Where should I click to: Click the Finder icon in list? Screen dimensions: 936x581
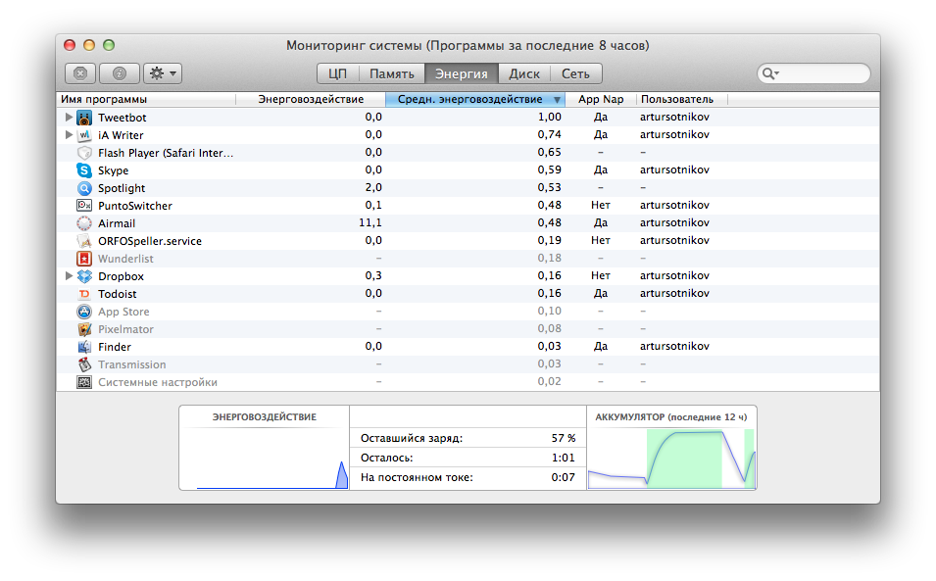tap(83, 347)
